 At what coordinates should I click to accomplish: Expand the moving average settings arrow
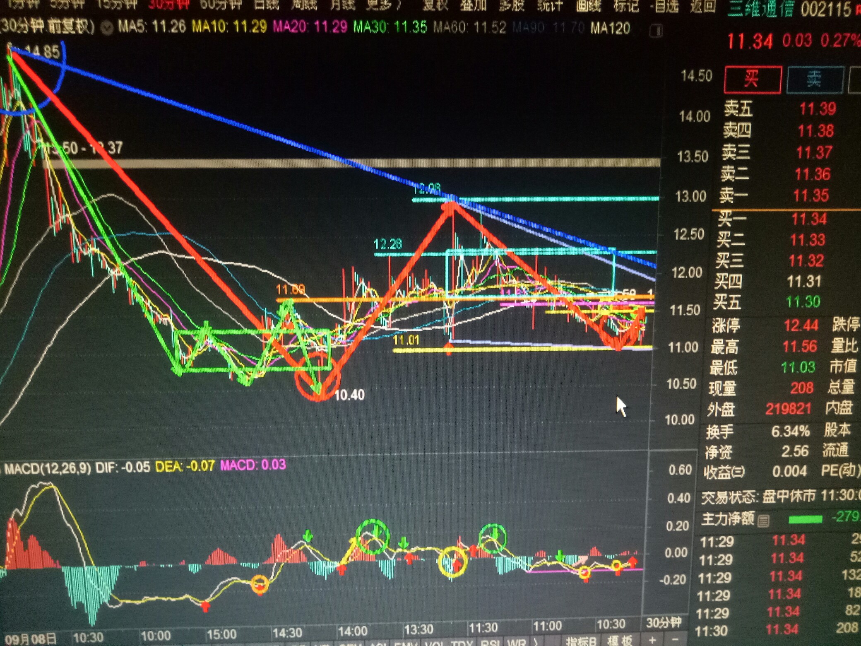(x=107, y=28)
